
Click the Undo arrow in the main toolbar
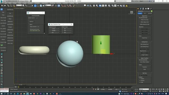[x=2, y=6]
